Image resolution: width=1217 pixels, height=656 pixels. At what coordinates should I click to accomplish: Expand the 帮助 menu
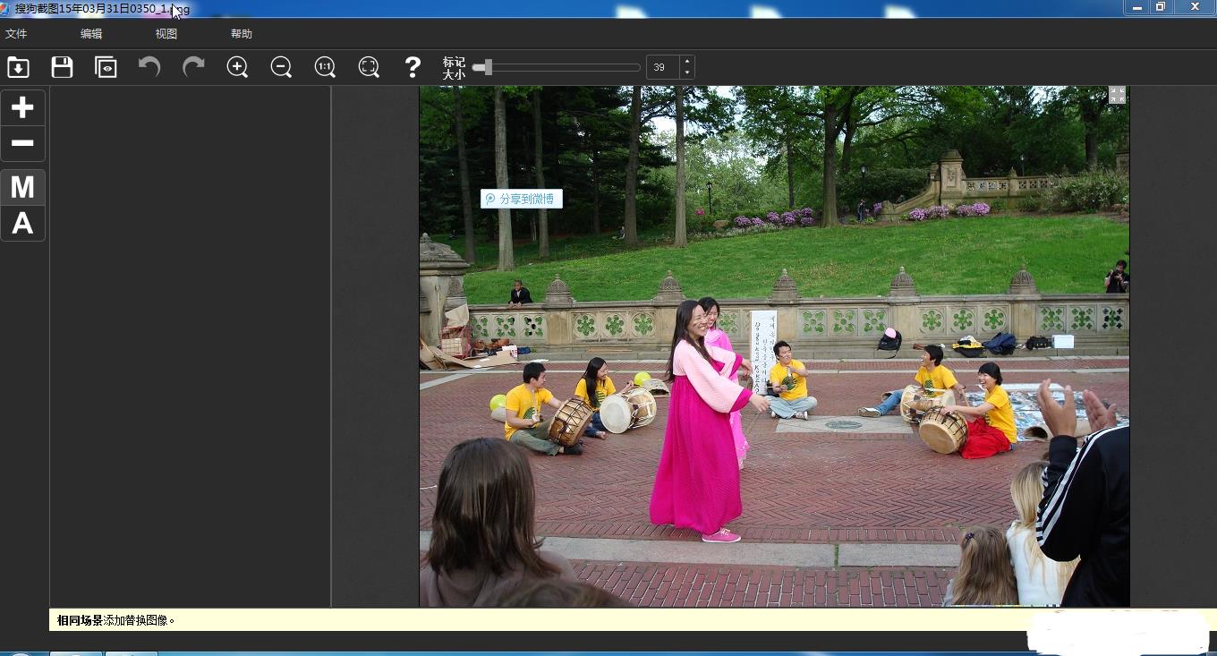[x=242, y=34]
